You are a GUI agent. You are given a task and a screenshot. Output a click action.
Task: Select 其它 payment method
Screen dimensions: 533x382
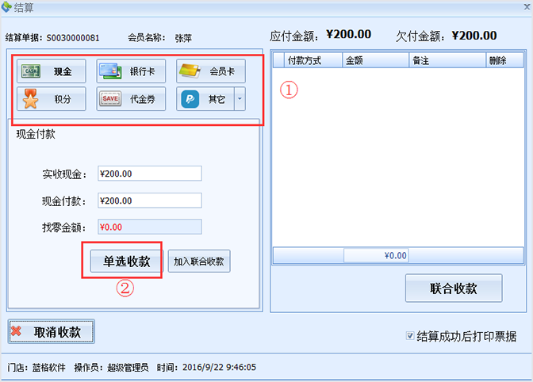click(205, 99)
